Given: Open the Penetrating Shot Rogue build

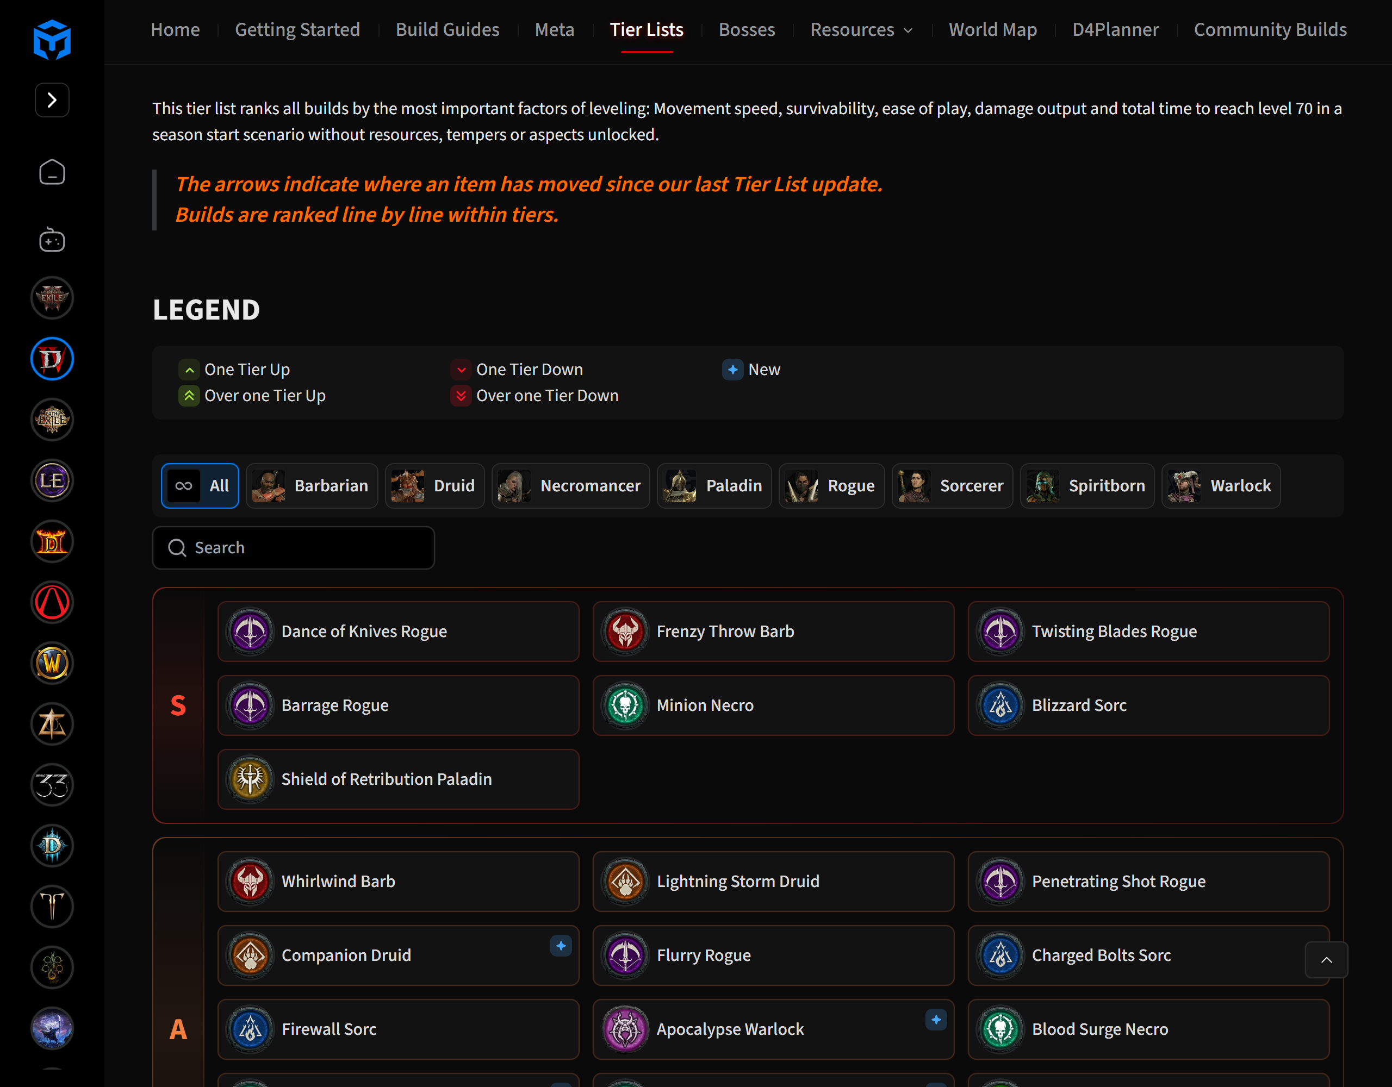Looking at the screenshot, I should [x=1148, y=881].
